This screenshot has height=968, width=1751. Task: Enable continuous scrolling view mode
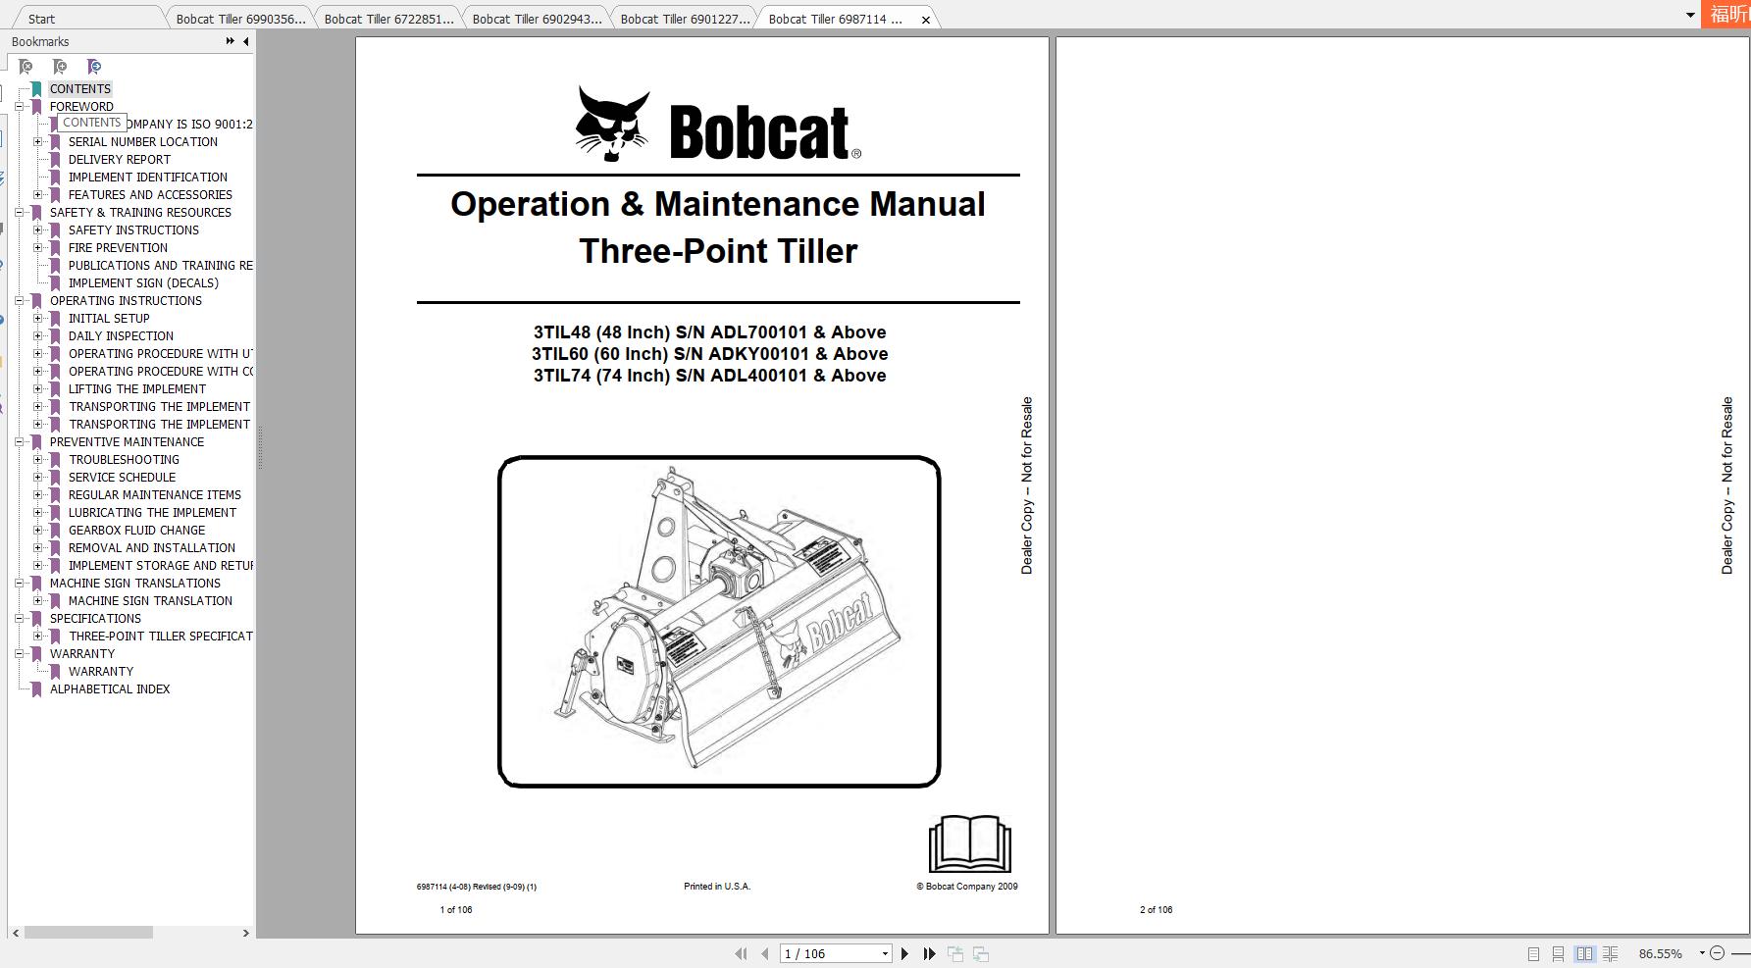[1558, 952]
